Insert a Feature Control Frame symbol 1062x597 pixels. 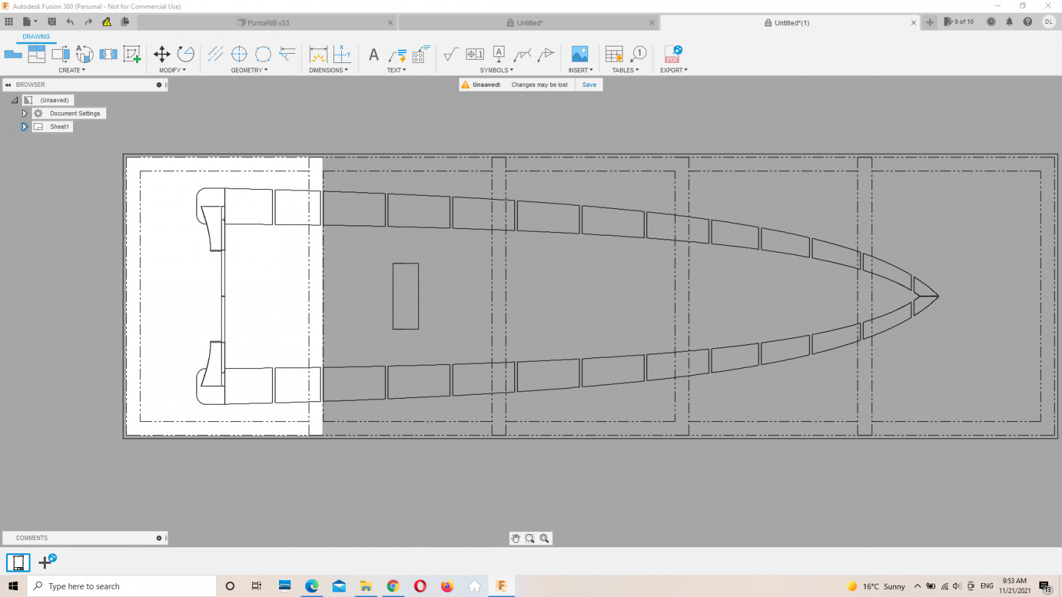(x=475, y=54)
